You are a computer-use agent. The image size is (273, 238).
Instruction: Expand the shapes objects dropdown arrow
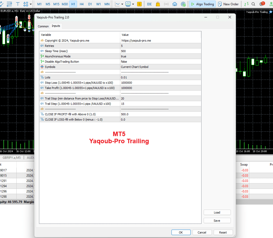pyautogui.click(x=31, y=4)
